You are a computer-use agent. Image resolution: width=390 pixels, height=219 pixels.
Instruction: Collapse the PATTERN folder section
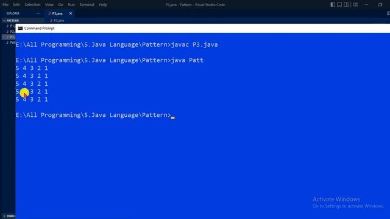pyautogui.click(x=12, y=21)
